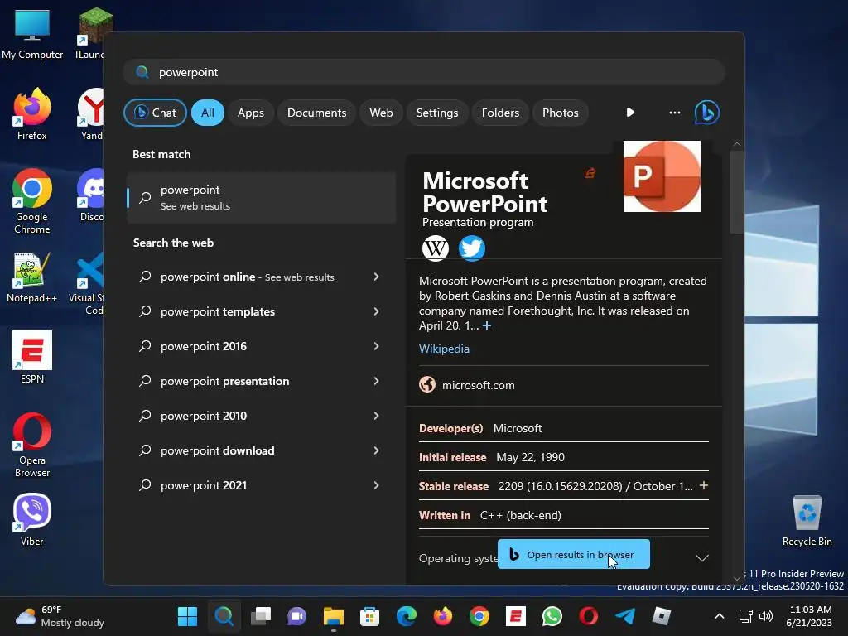Open Task View on the taskbar

(261, 616)
